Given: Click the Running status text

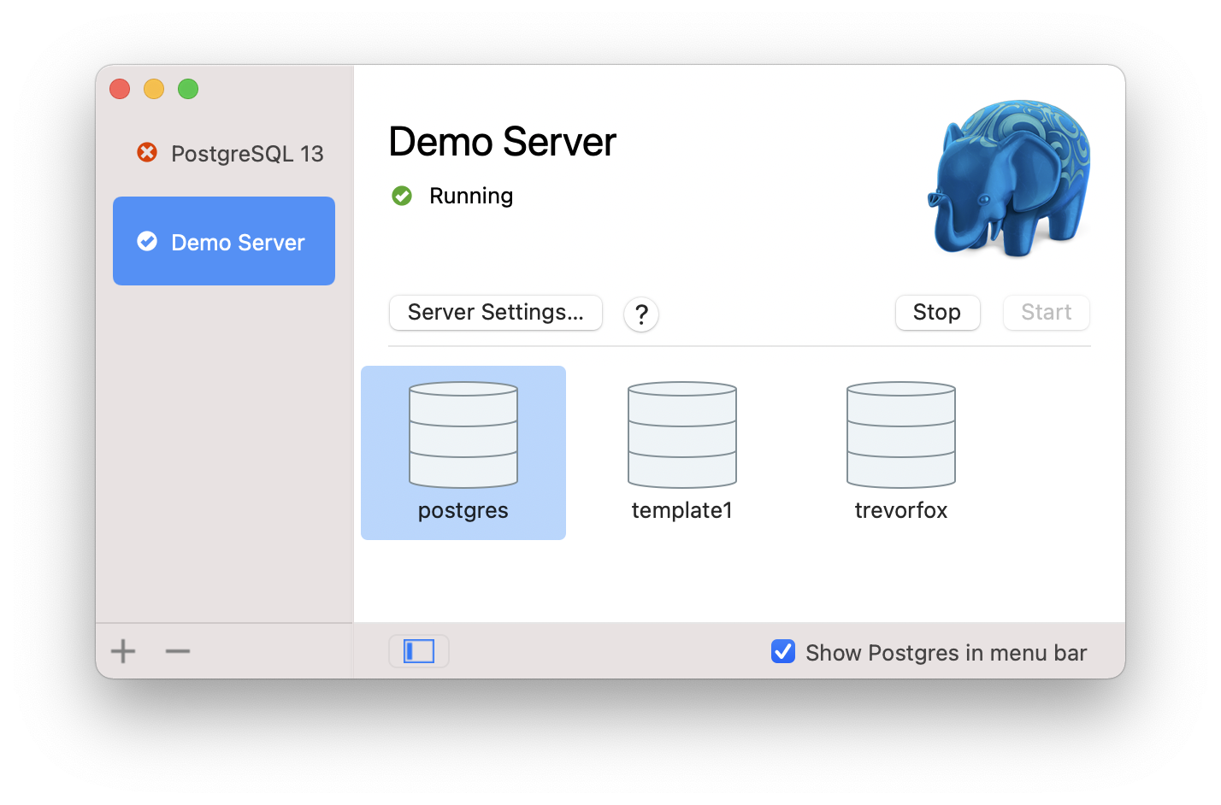Looking at the screenshot, I should 471,196.
